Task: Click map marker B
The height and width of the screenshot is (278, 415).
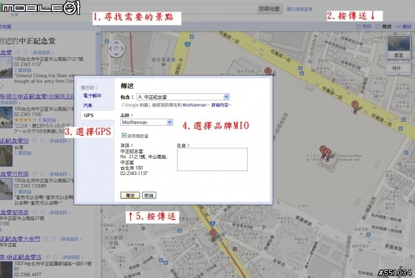Action: coord(268,71)
